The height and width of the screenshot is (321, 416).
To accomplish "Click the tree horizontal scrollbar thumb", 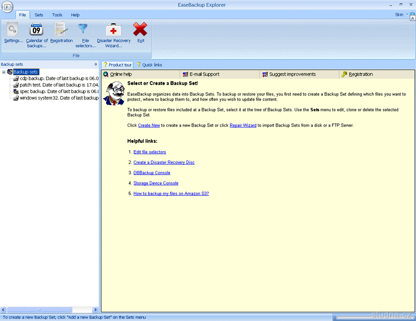I will (39, 310).
